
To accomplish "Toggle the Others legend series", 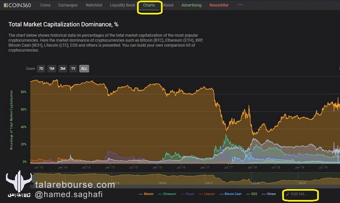I will 268,194.
